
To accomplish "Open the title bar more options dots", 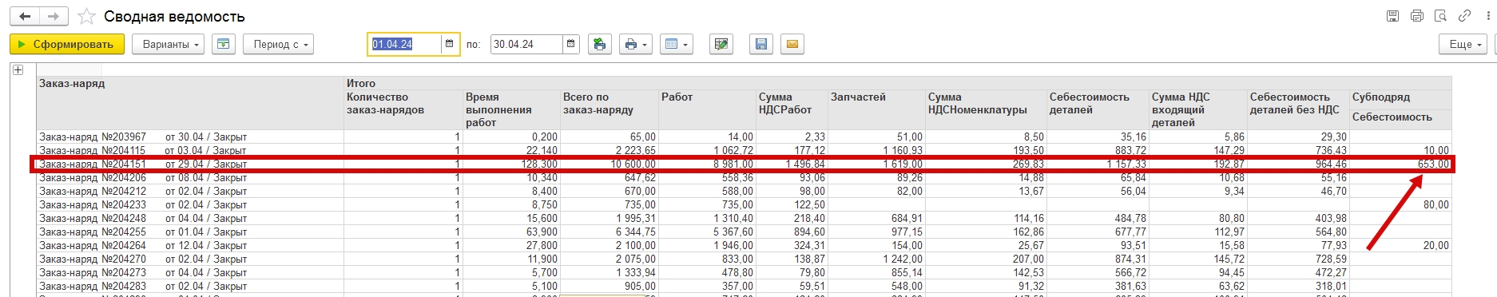I will [1487, 16].
